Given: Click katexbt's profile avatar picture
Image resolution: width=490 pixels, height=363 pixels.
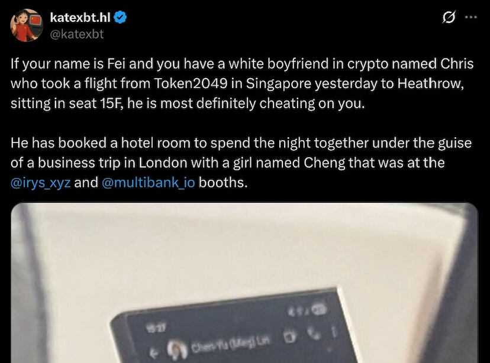Looking at the screenshot, I should 27,25.
